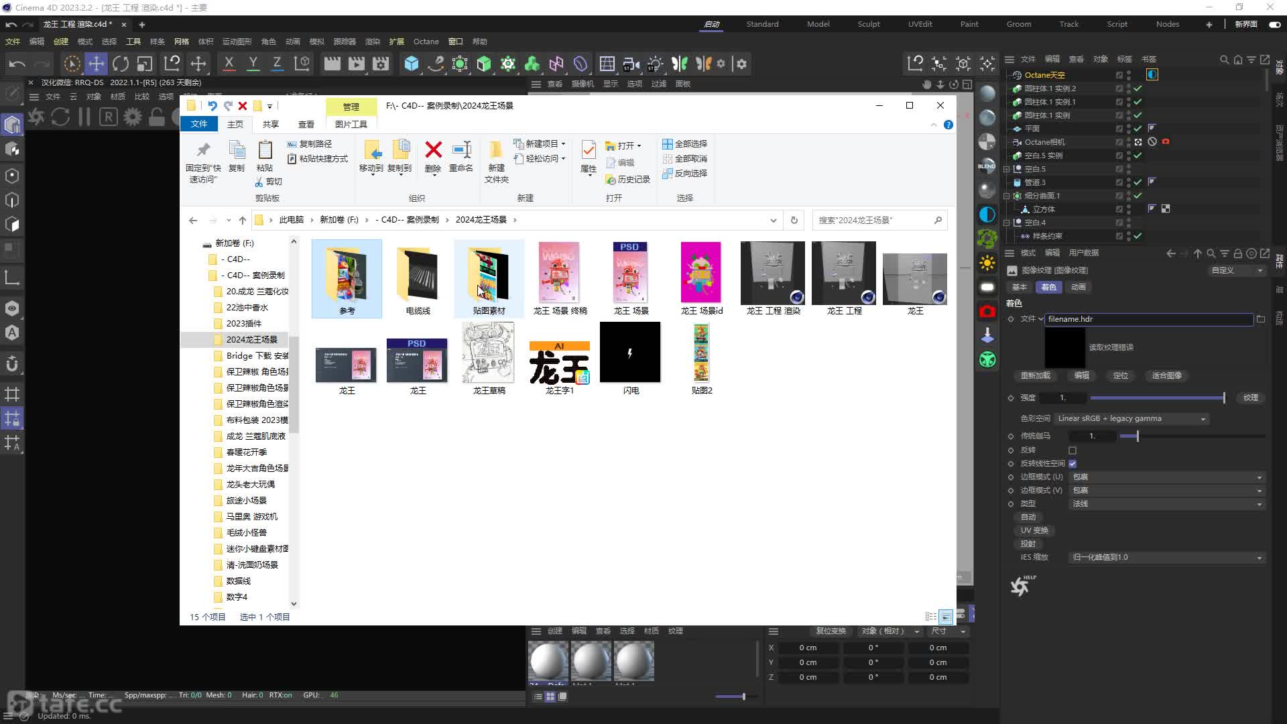Click the Explorer search box

(879, 220)
